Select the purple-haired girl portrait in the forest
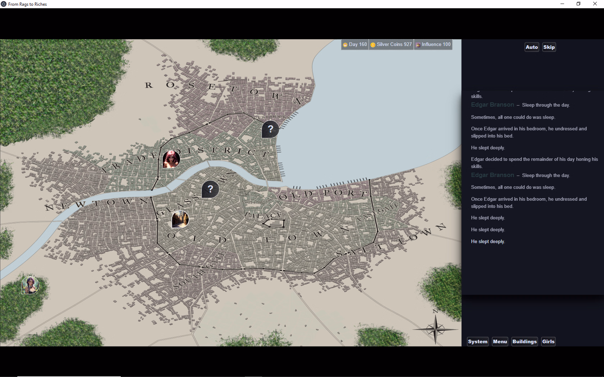Screen dimensions: 604x377 tap(30, 285)
